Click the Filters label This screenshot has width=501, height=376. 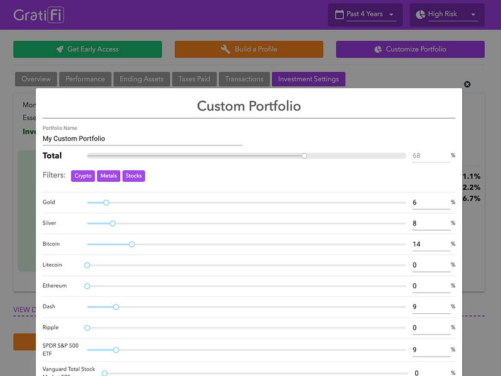pyautogui.click(x=54, y=175)
